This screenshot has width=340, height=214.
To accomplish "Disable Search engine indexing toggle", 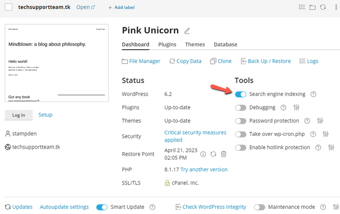I will (x=241, y=94).
